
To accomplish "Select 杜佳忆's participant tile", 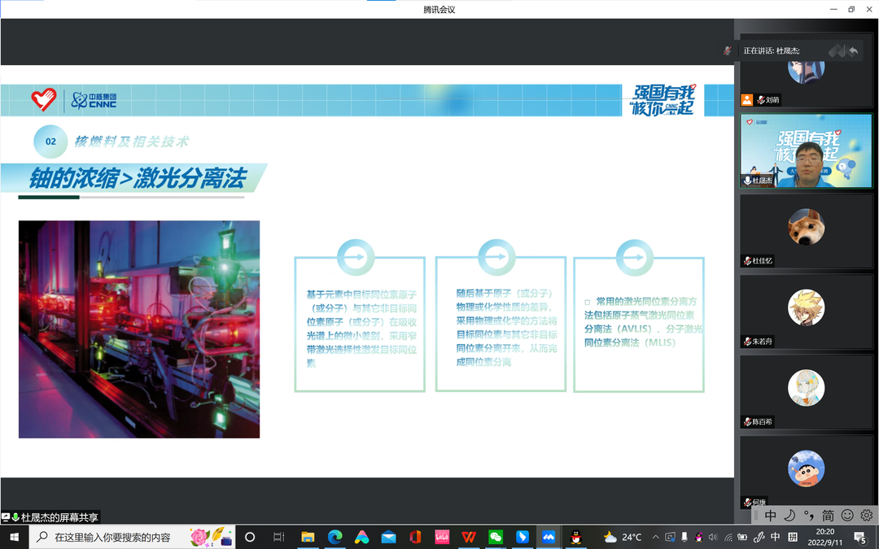I will (806, 230).
